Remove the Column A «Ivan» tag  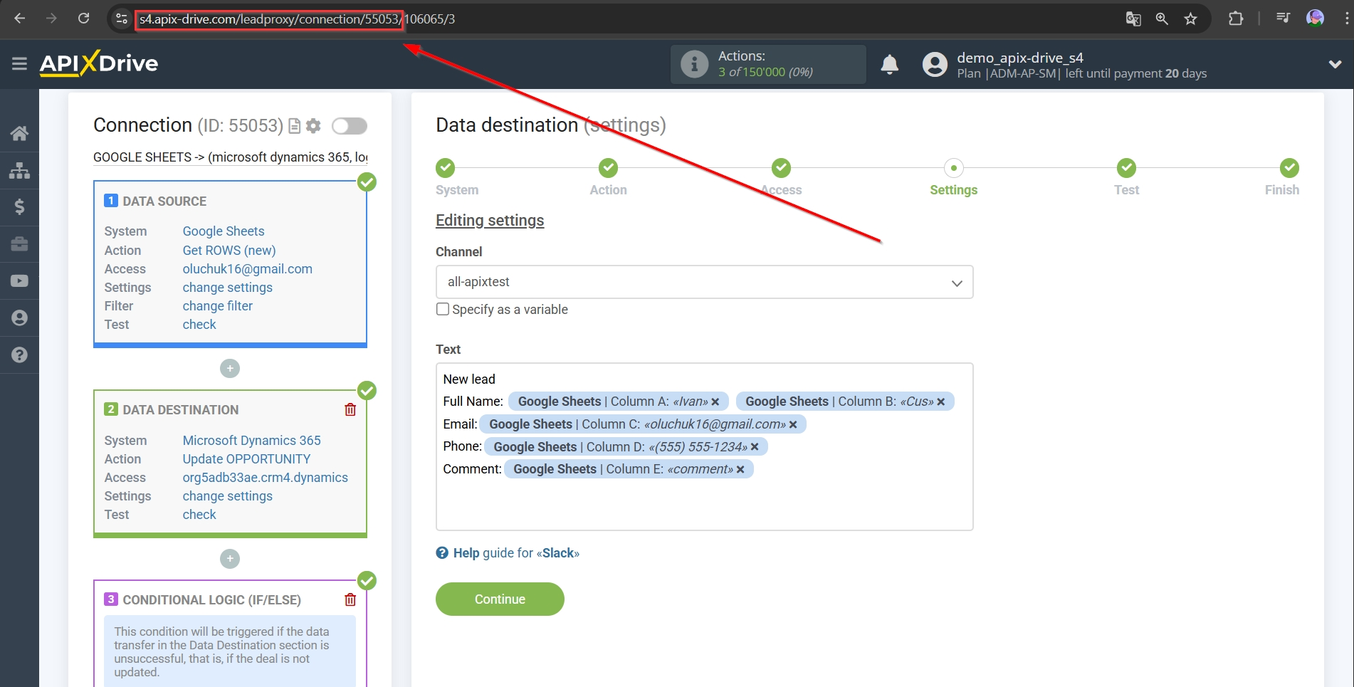click(715, 402)
